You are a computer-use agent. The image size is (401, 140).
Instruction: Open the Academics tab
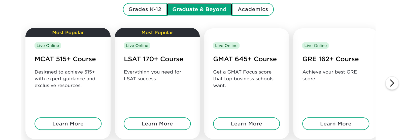pyautogui.click(x=253, y=10)
